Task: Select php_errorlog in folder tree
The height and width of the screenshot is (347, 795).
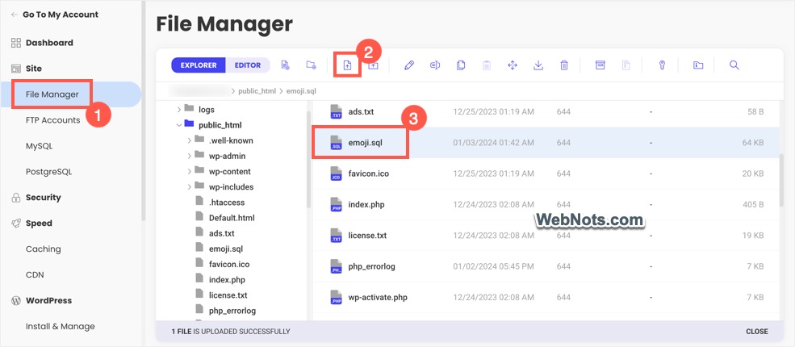Action: click(x=232, y=311)
